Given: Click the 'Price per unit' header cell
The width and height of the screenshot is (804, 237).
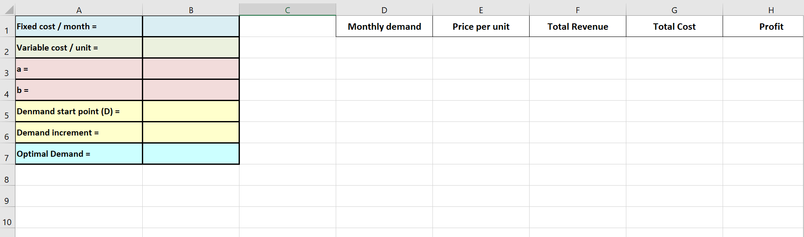Looking at the screenshot, I should pyautogui.click(x=481, y=26).
